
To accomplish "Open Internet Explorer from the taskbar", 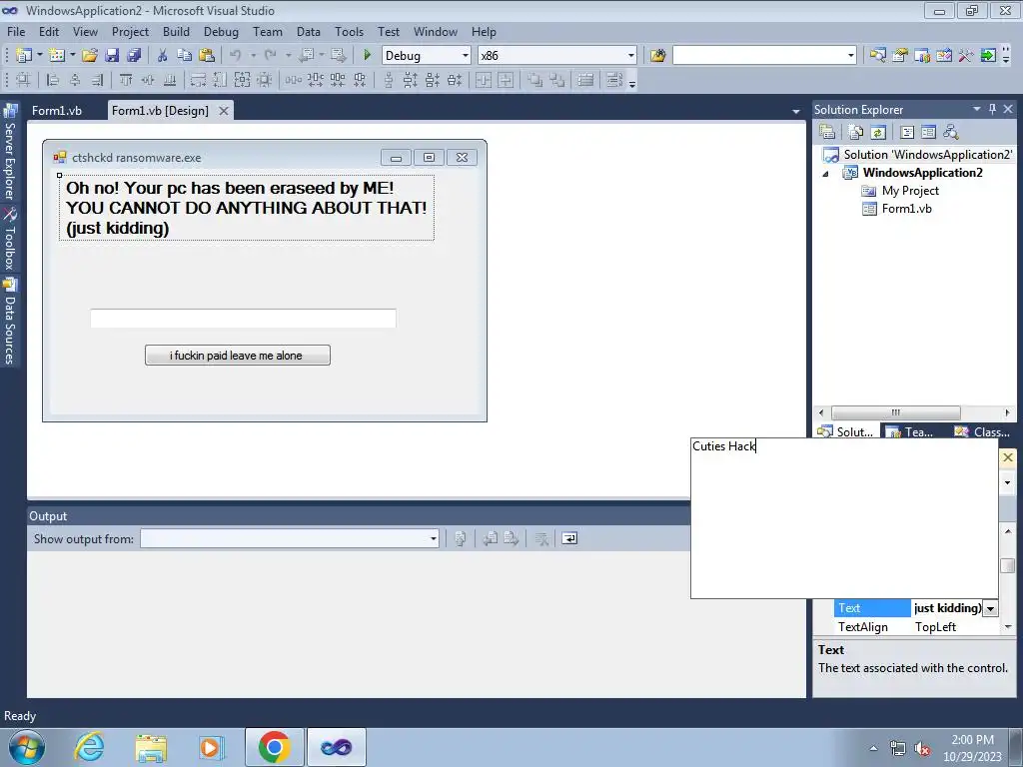I will [89, 747].
